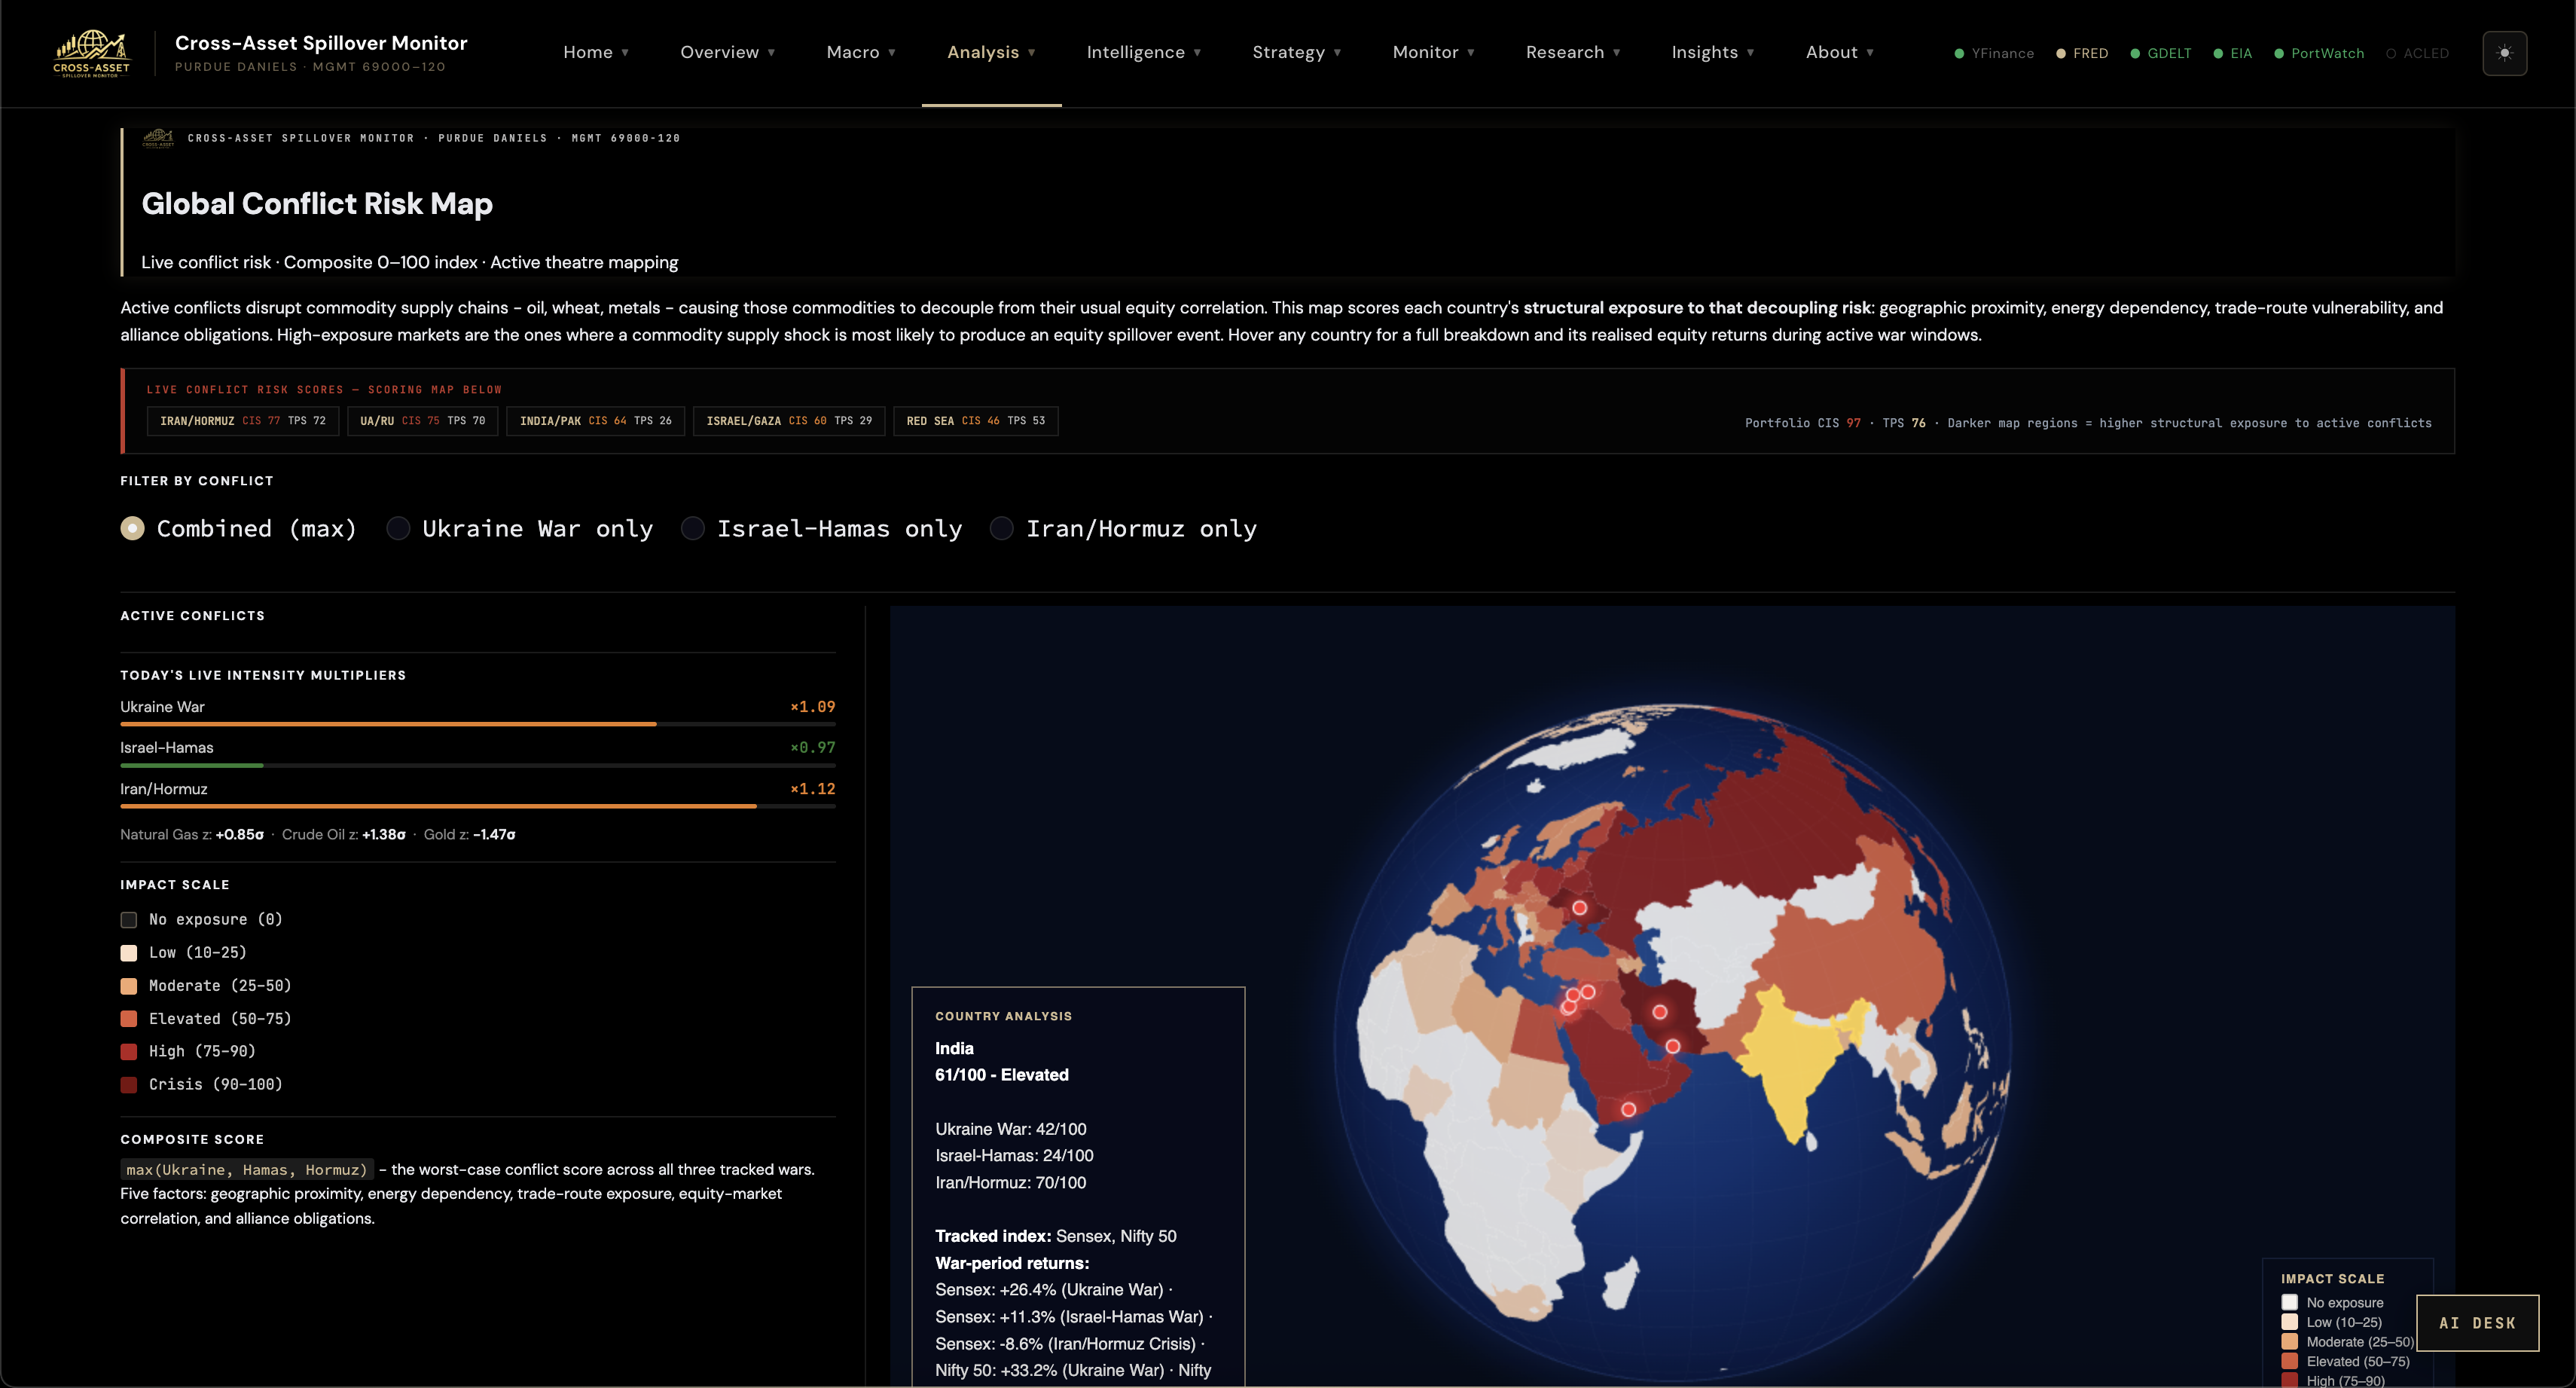2576x1388 pixels.
Task: Click the max(Ukraine, Hamas, Hormuz) formula
Action: coord(247,1169)
